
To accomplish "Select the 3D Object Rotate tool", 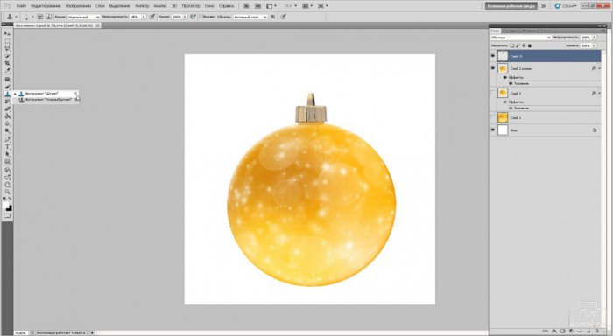I will [x=7, y=170].
